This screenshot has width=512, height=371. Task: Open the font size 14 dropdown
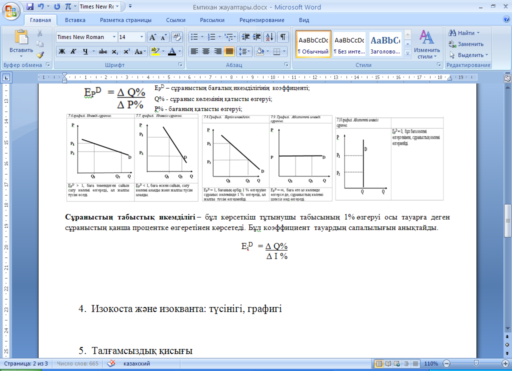click(141, 37)
